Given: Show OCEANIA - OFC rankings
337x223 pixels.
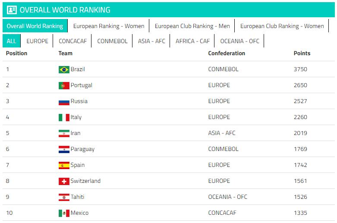Looking at the screenshot, I should tap(239, 41).
